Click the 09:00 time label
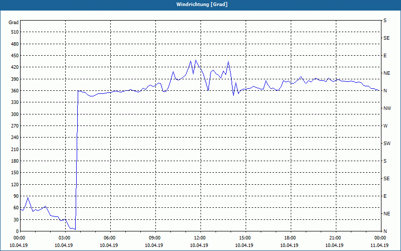 (154, 238)
